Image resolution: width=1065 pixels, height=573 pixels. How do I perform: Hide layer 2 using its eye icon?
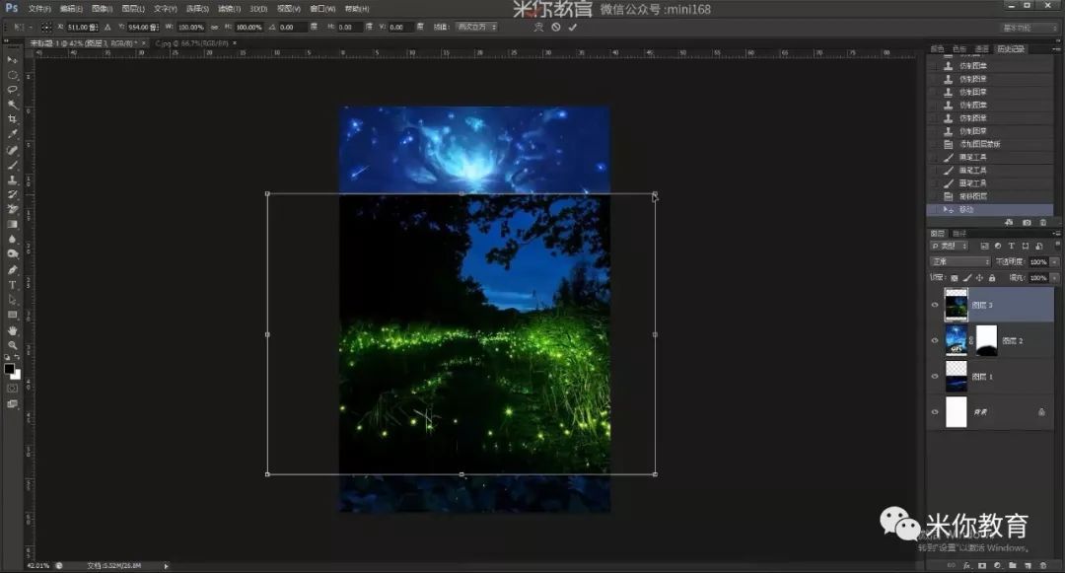click(935, 341)
